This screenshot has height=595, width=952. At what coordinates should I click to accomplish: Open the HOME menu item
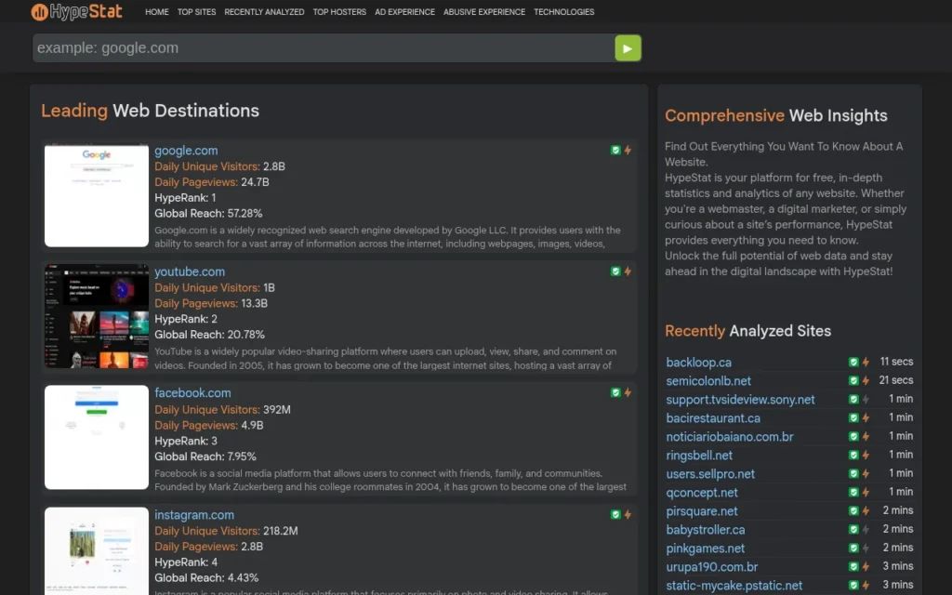tap(156, 11)
